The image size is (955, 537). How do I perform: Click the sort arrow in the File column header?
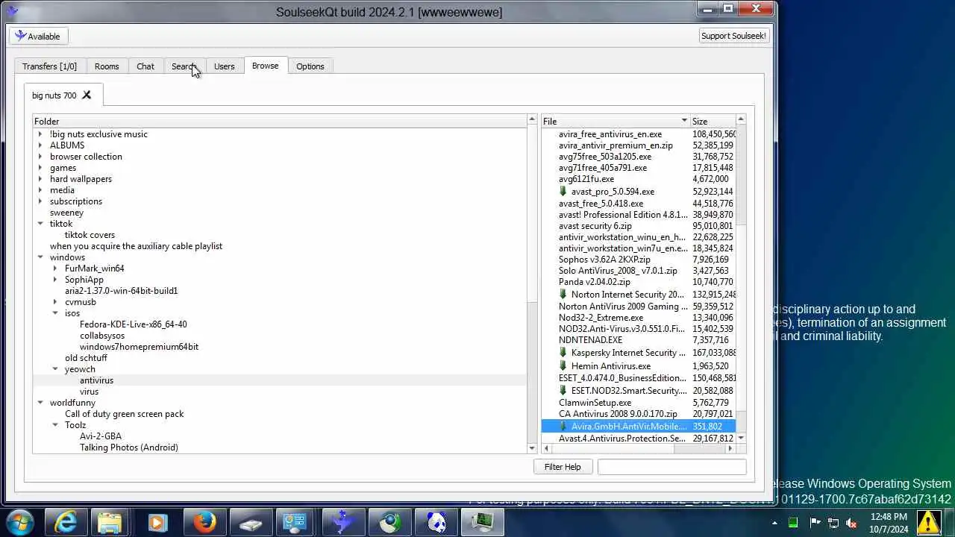683,121
